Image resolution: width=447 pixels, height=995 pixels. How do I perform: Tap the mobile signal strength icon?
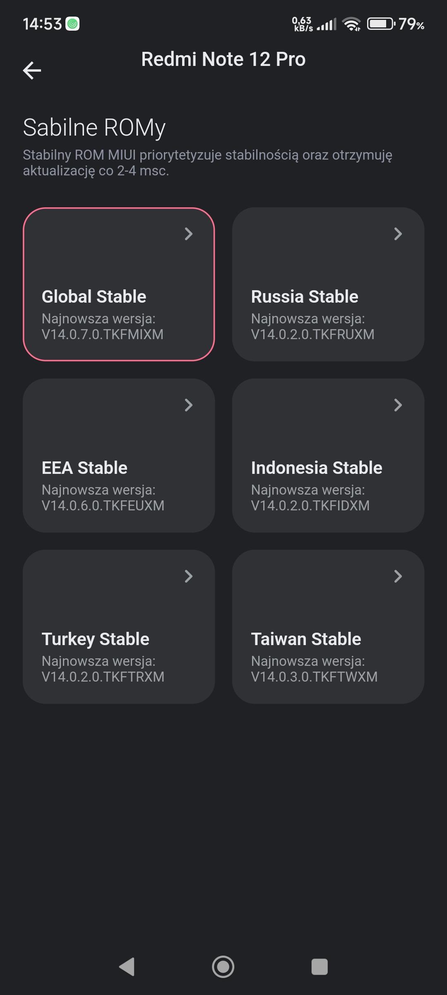(327, 24)
